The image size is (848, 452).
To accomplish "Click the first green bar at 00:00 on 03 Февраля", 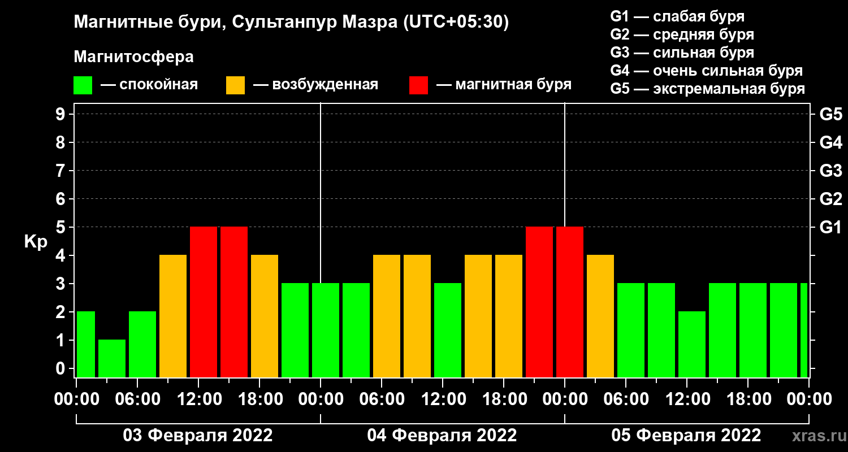I will click(86, 345).
